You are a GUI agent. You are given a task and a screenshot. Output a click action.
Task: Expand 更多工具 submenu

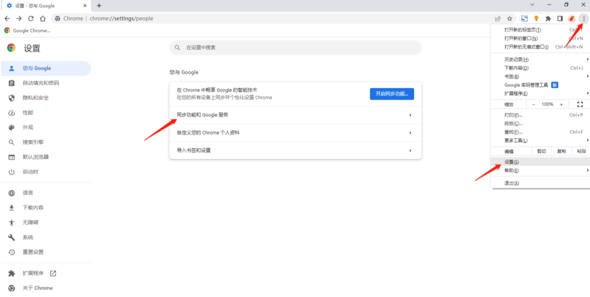(x=540, y=141)
